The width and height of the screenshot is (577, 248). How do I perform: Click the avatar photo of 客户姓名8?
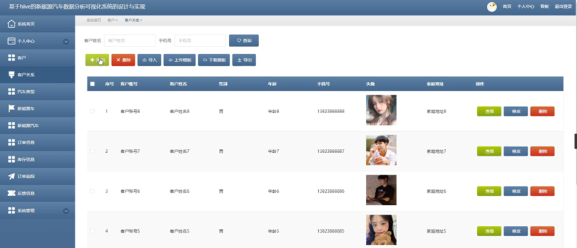(x=382, y=110)
